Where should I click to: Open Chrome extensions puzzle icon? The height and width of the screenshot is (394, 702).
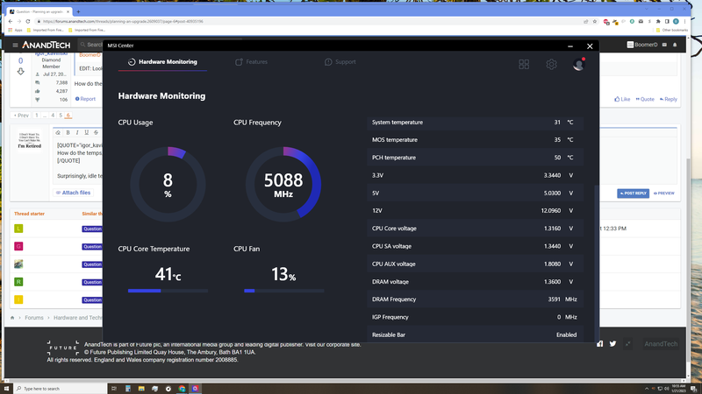[x=658, y=21]
